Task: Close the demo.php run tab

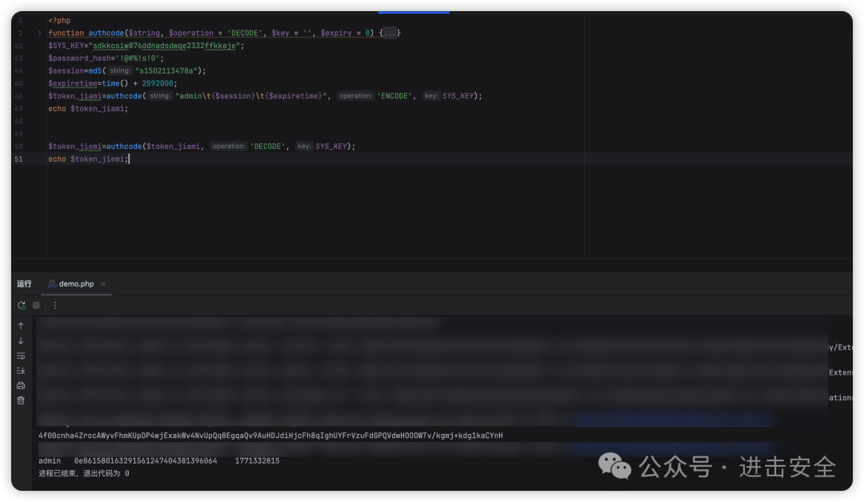Action: click(103, 284)
